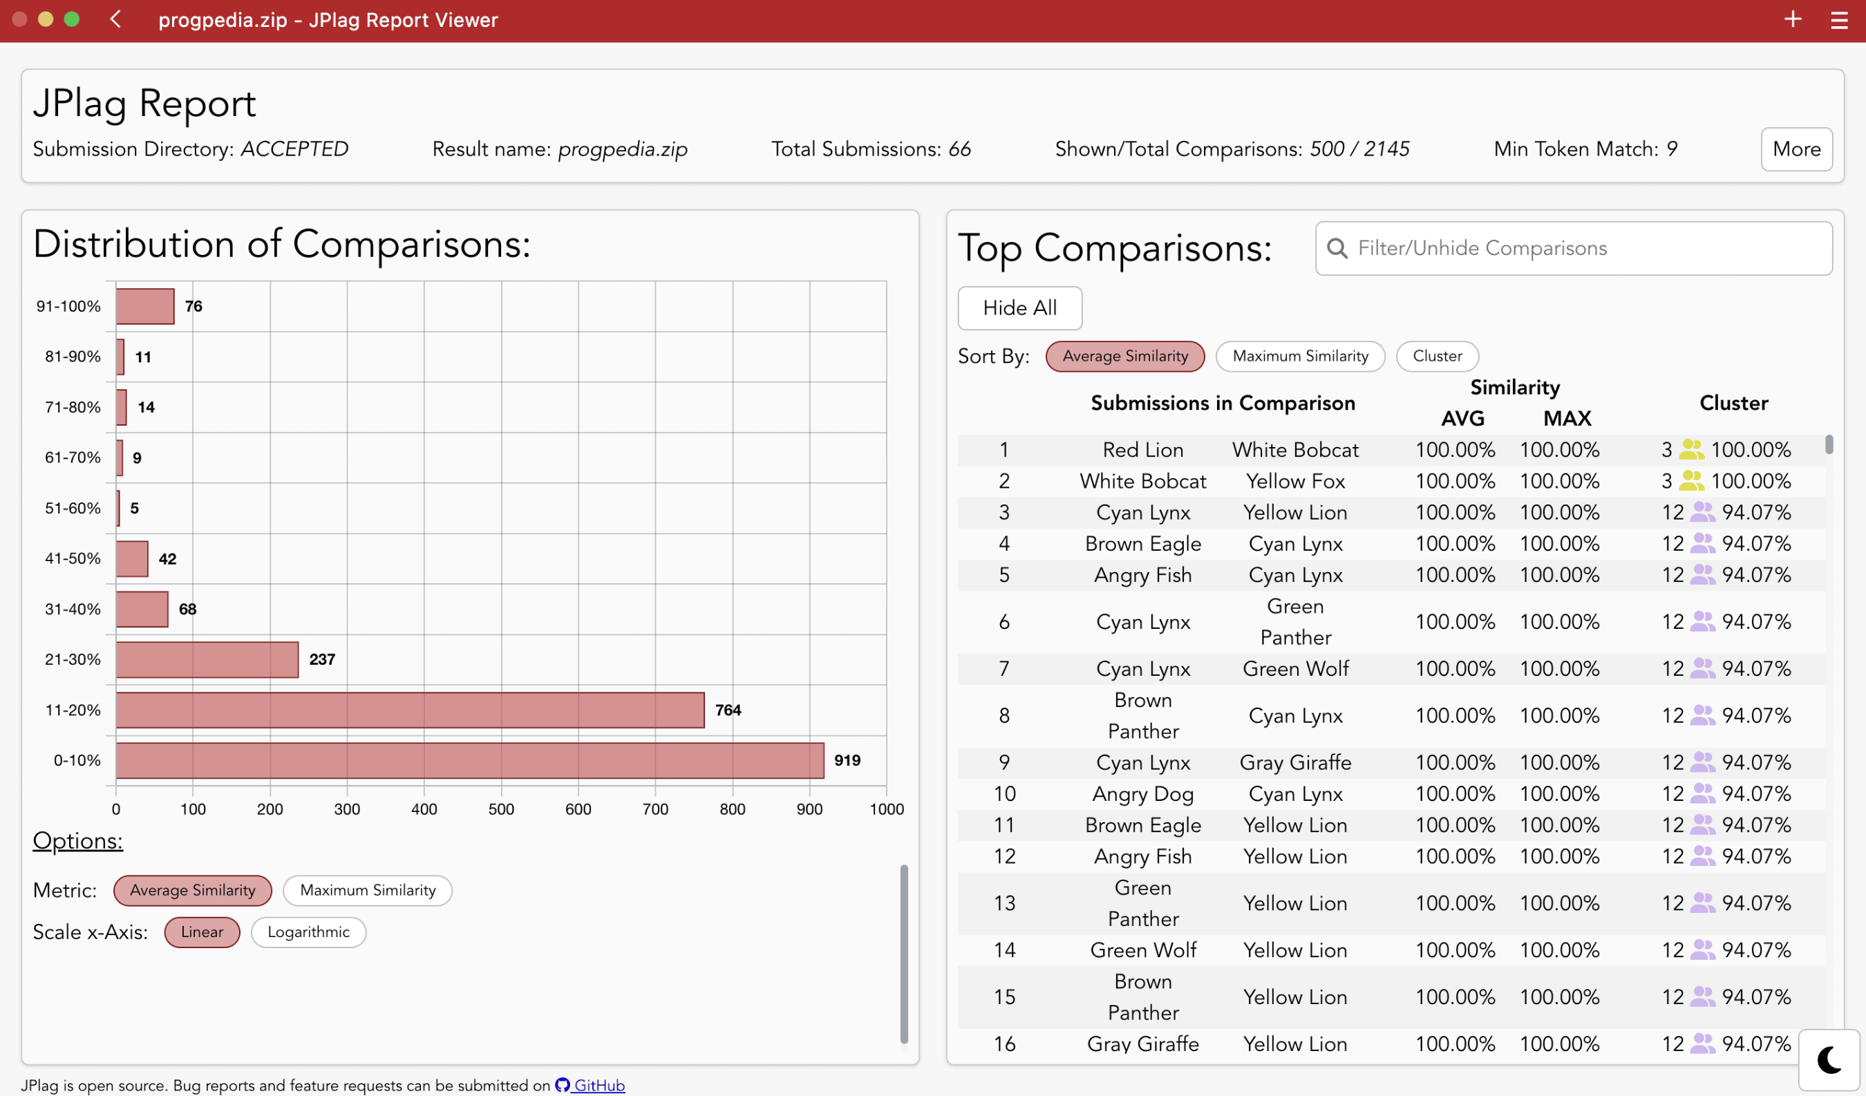Image resolution: width=1866 pixels, height=1096 pixels.
Task: Click the purple cluster icon in row 14
Action: [1702, 949]
